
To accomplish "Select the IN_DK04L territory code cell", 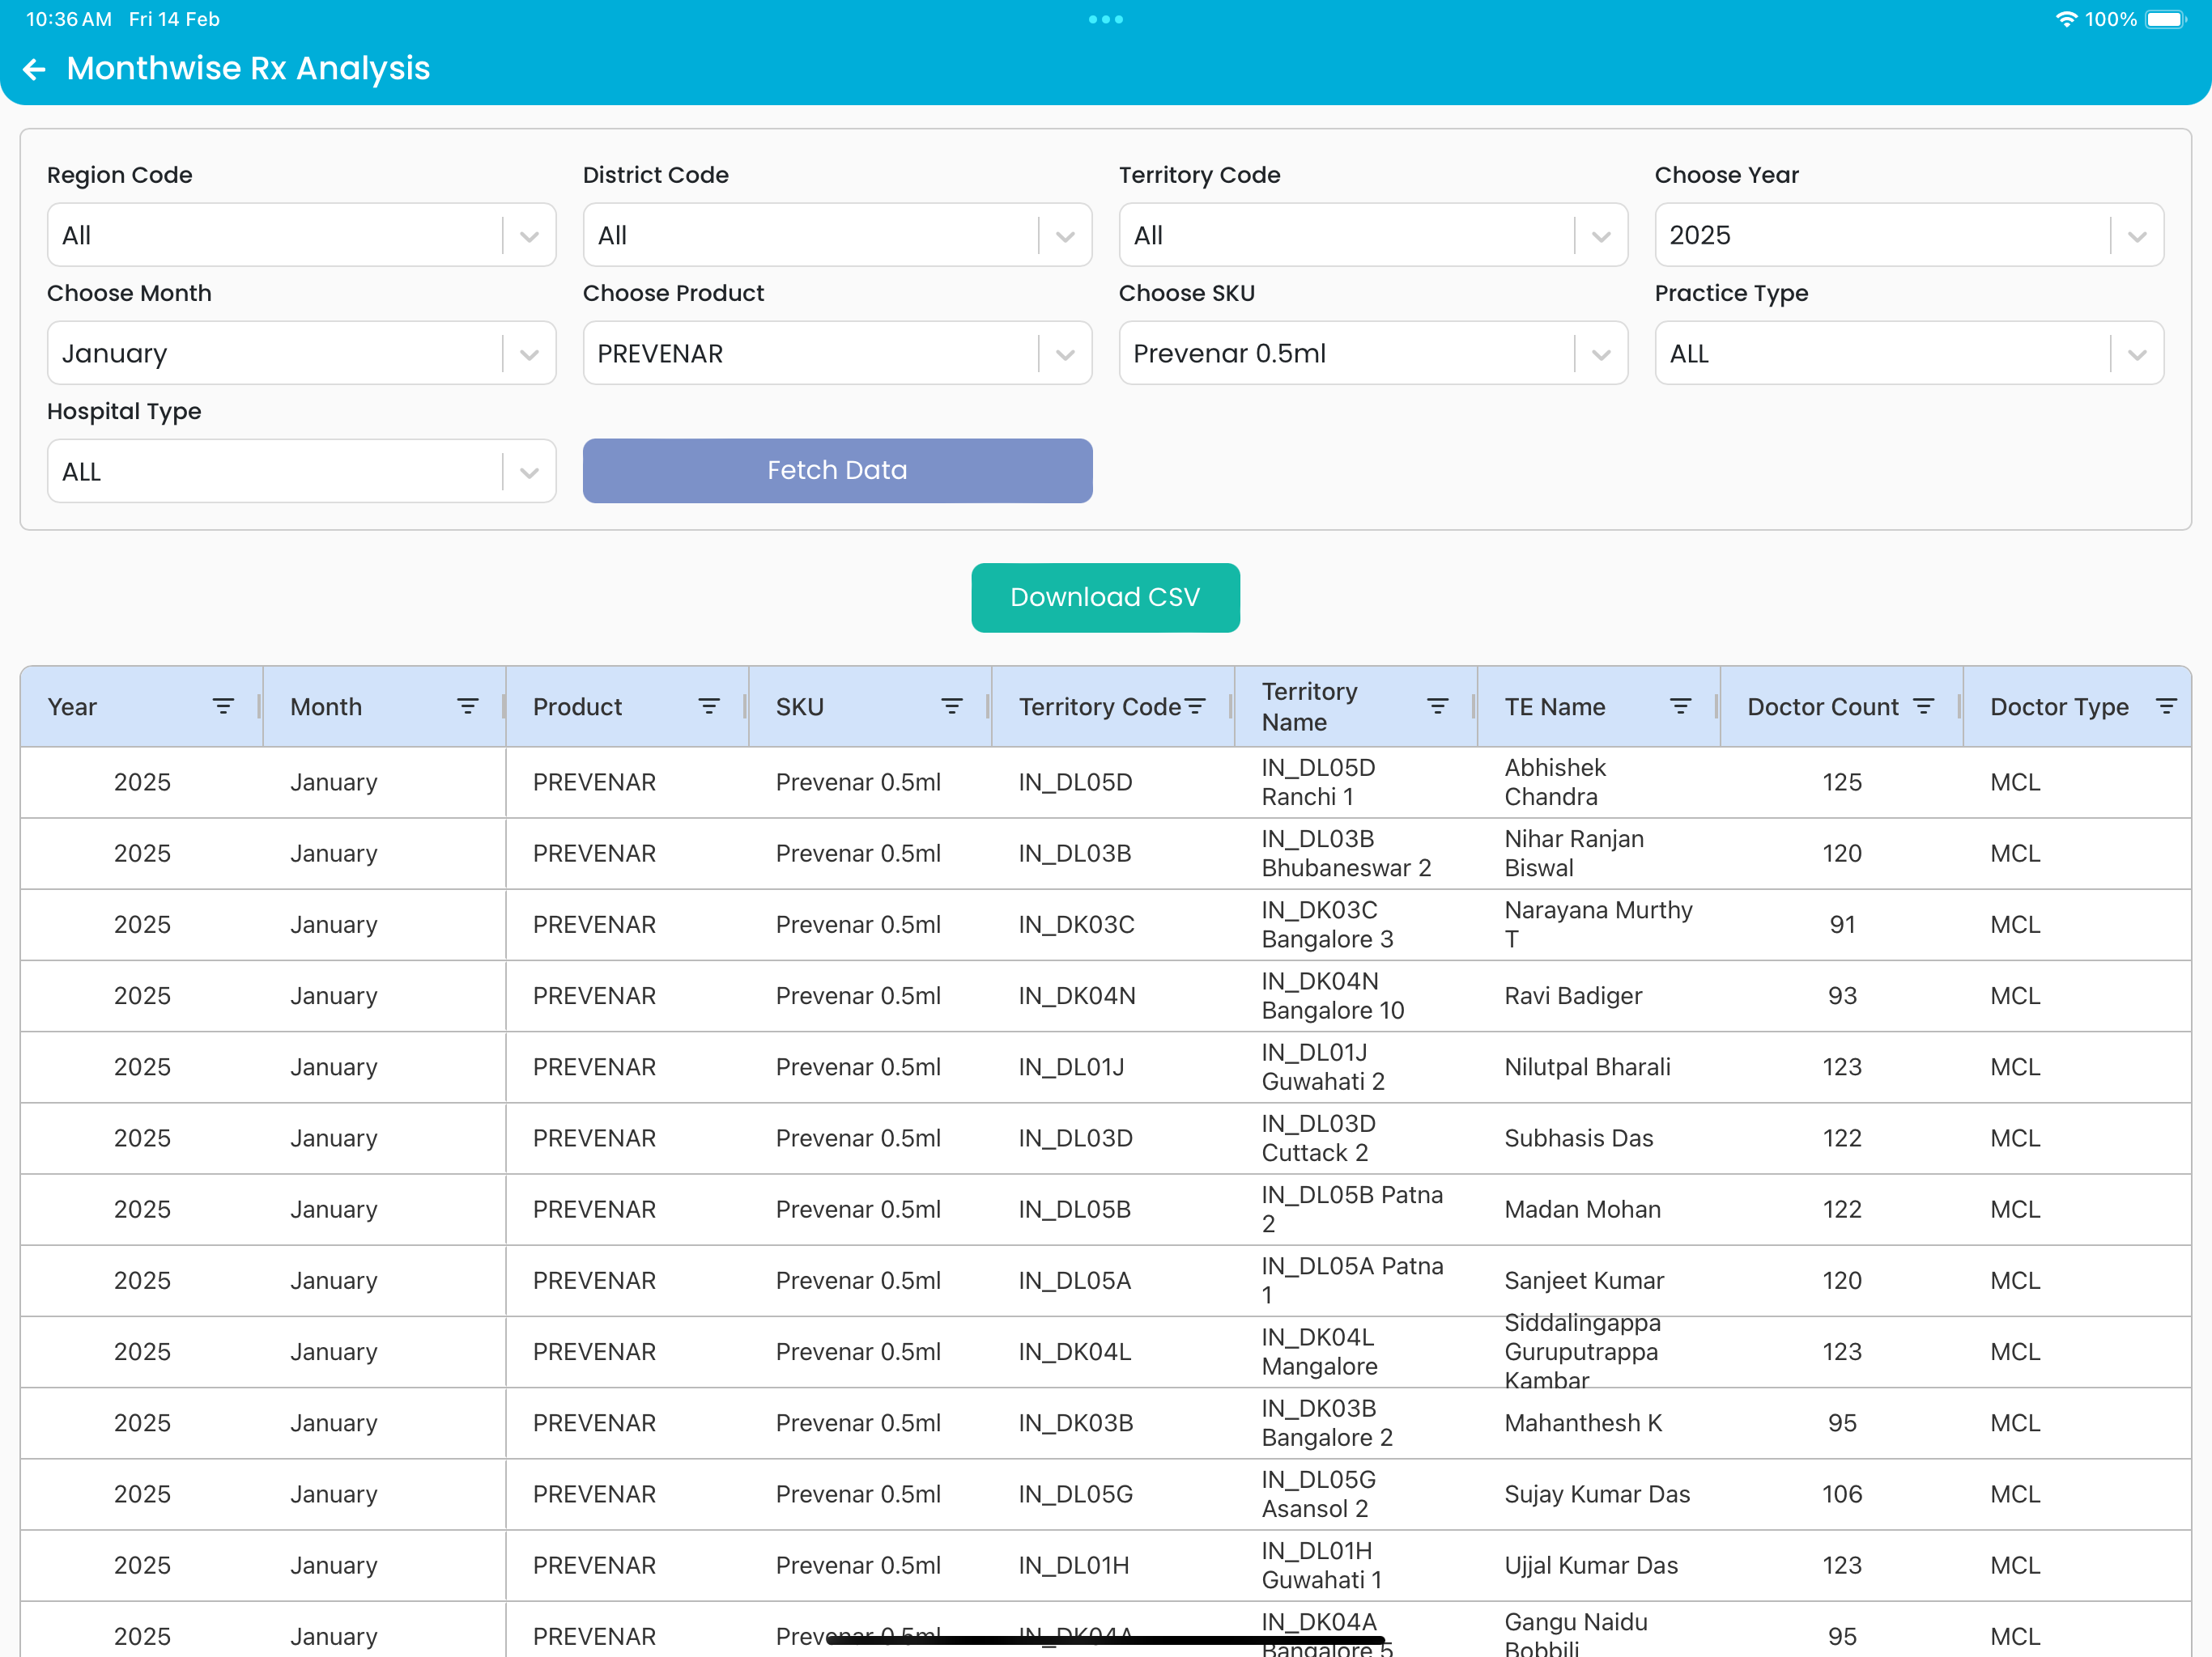I will point(1075,1351).
